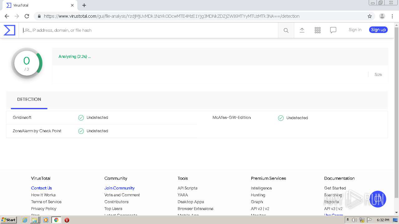Click the search magnifier icon
The image size is (399, 224).
[x=286, y=30]
